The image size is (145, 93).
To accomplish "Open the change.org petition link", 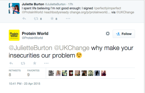I will pos(90,12).
